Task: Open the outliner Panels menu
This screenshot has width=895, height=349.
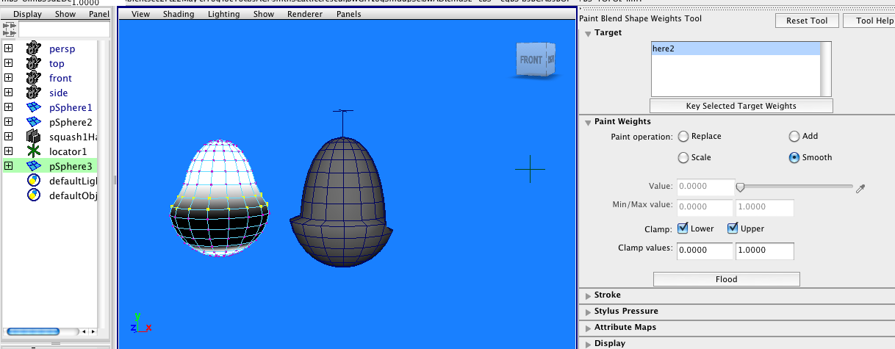Action: pyautogui.click(x=98, y=14)
